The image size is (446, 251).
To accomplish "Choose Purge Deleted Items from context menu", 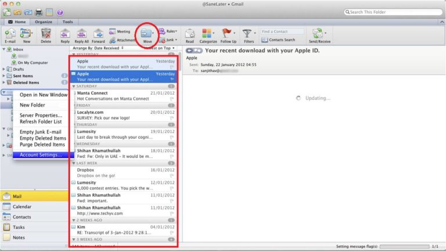I will point(42,145).
